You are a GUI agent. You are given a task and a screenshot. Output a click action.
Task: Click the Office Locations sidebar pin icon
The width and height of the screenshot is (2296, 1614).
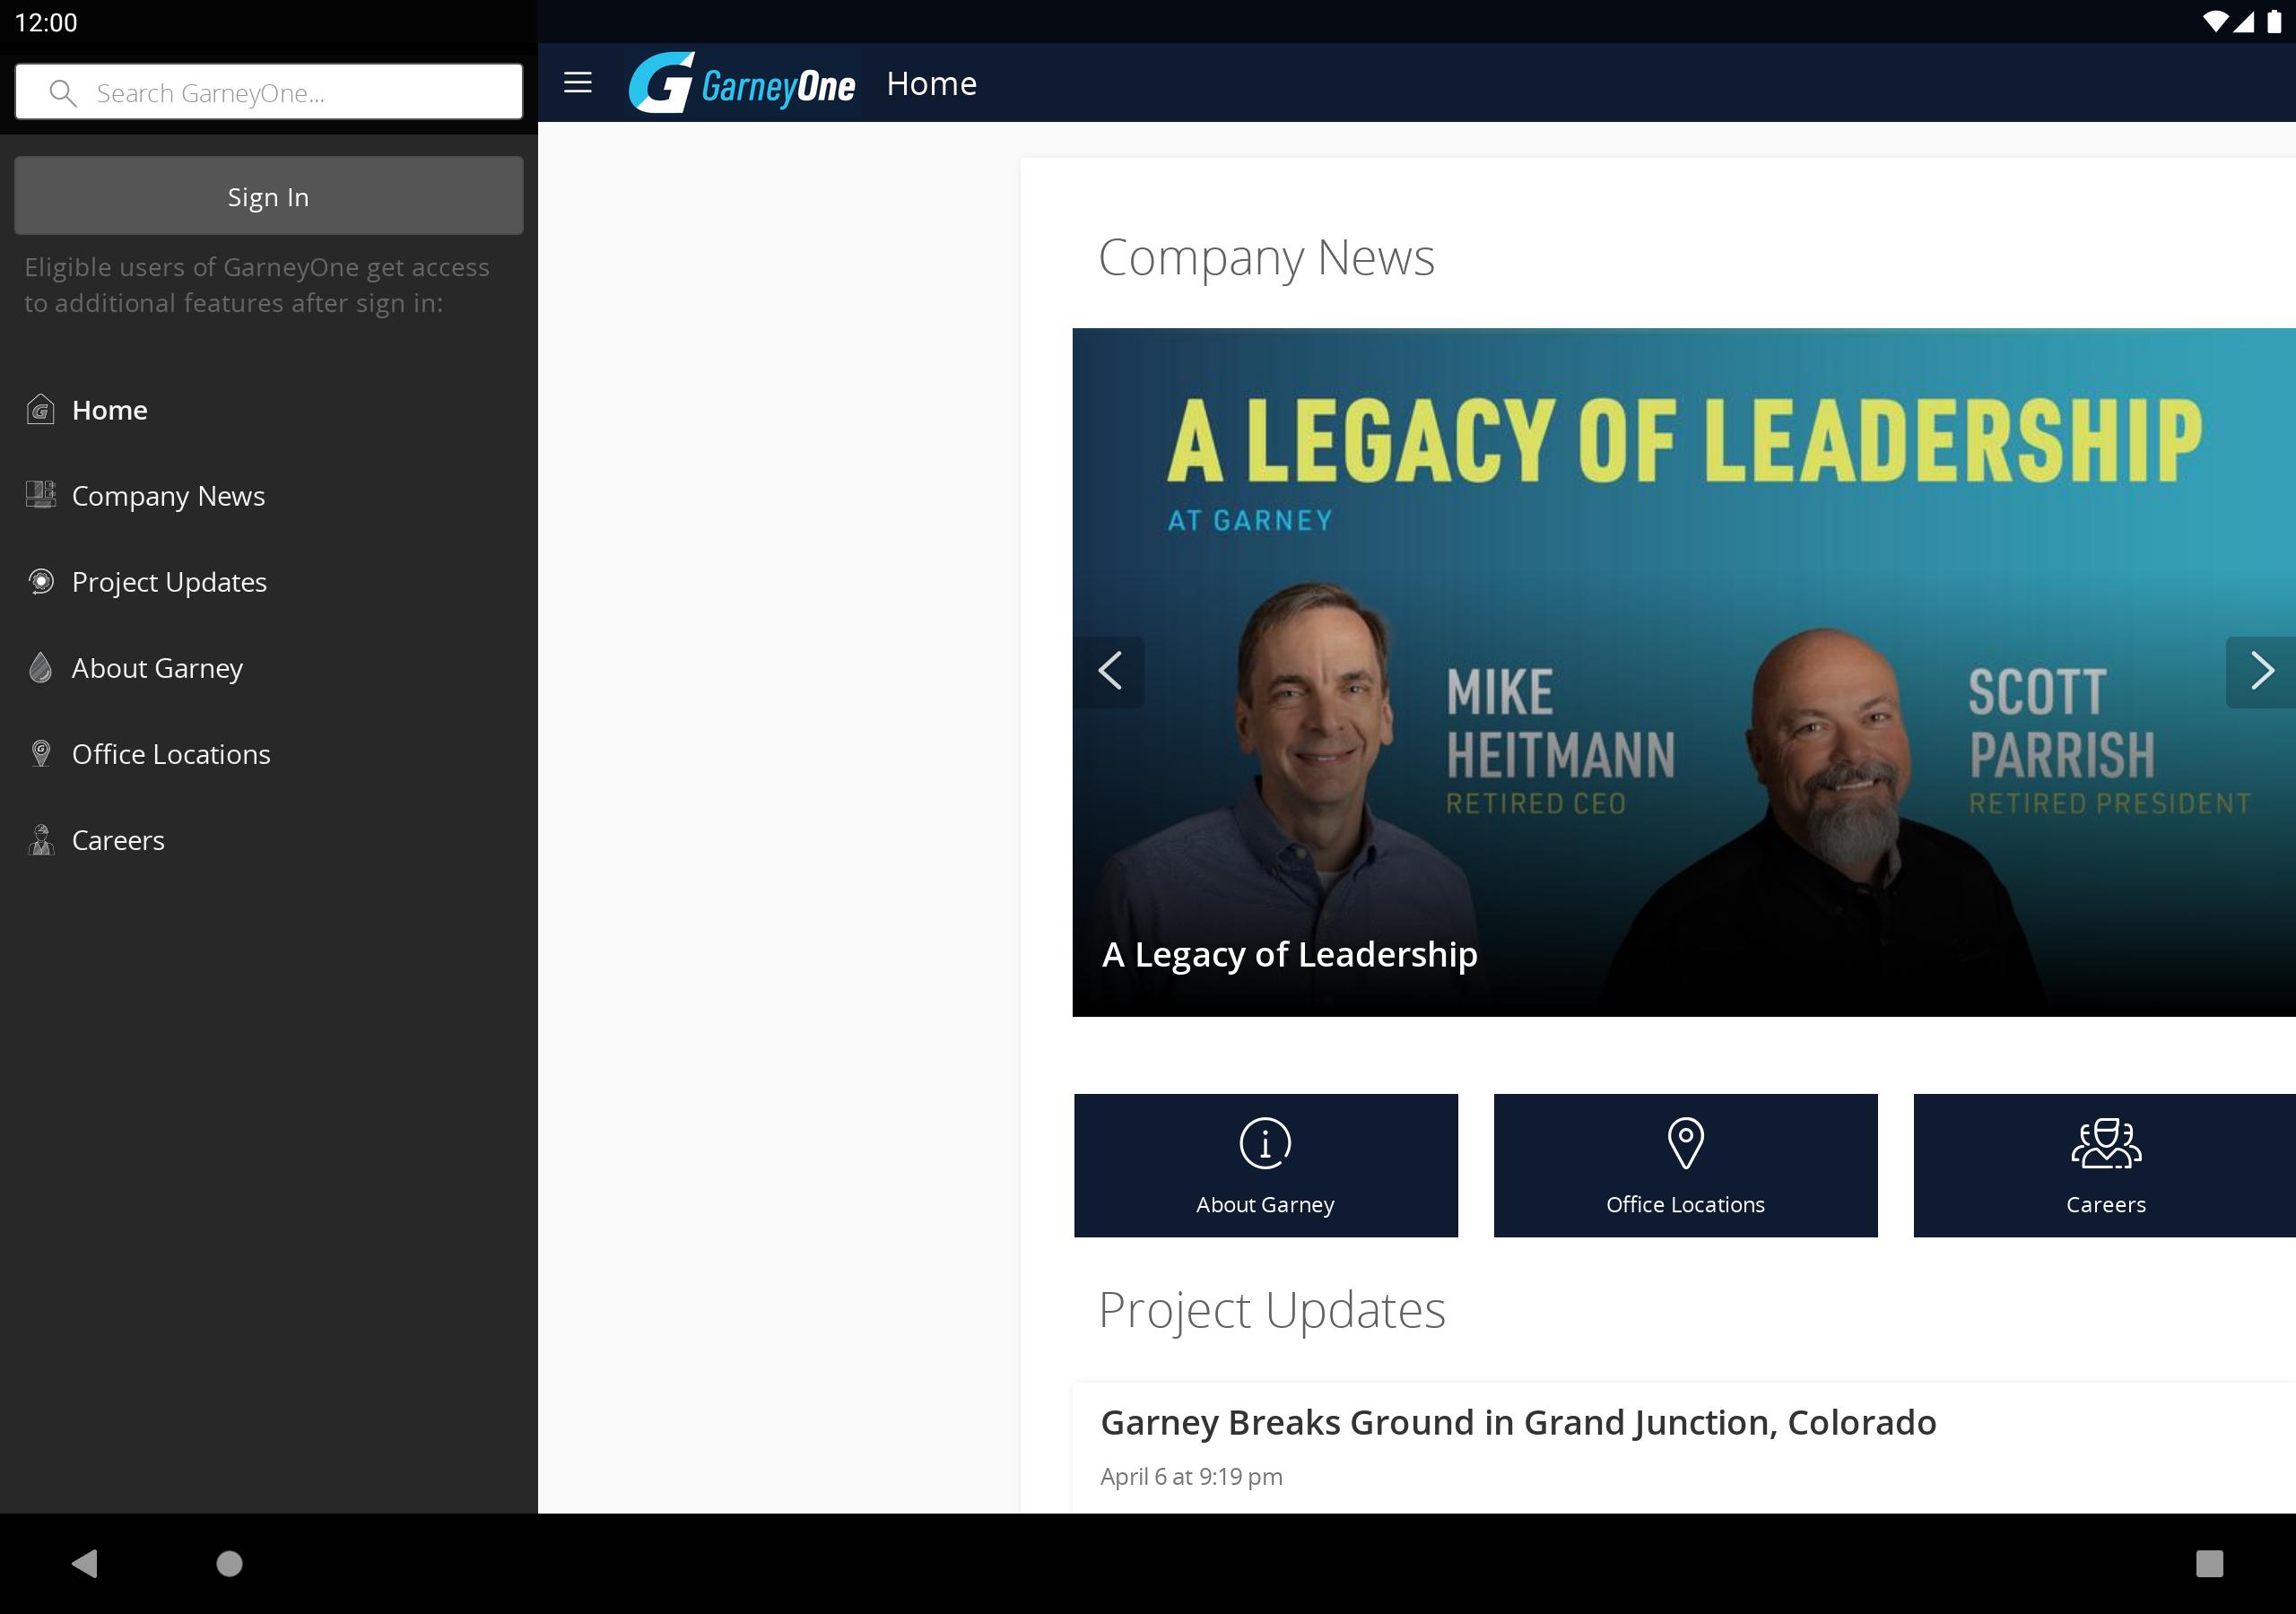pos(40,753)
